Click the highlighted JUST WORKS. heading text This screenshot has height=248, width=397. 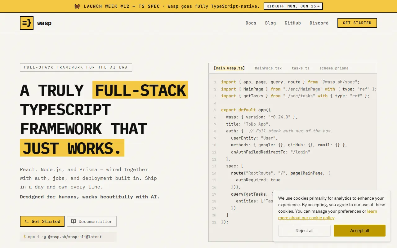72,148
